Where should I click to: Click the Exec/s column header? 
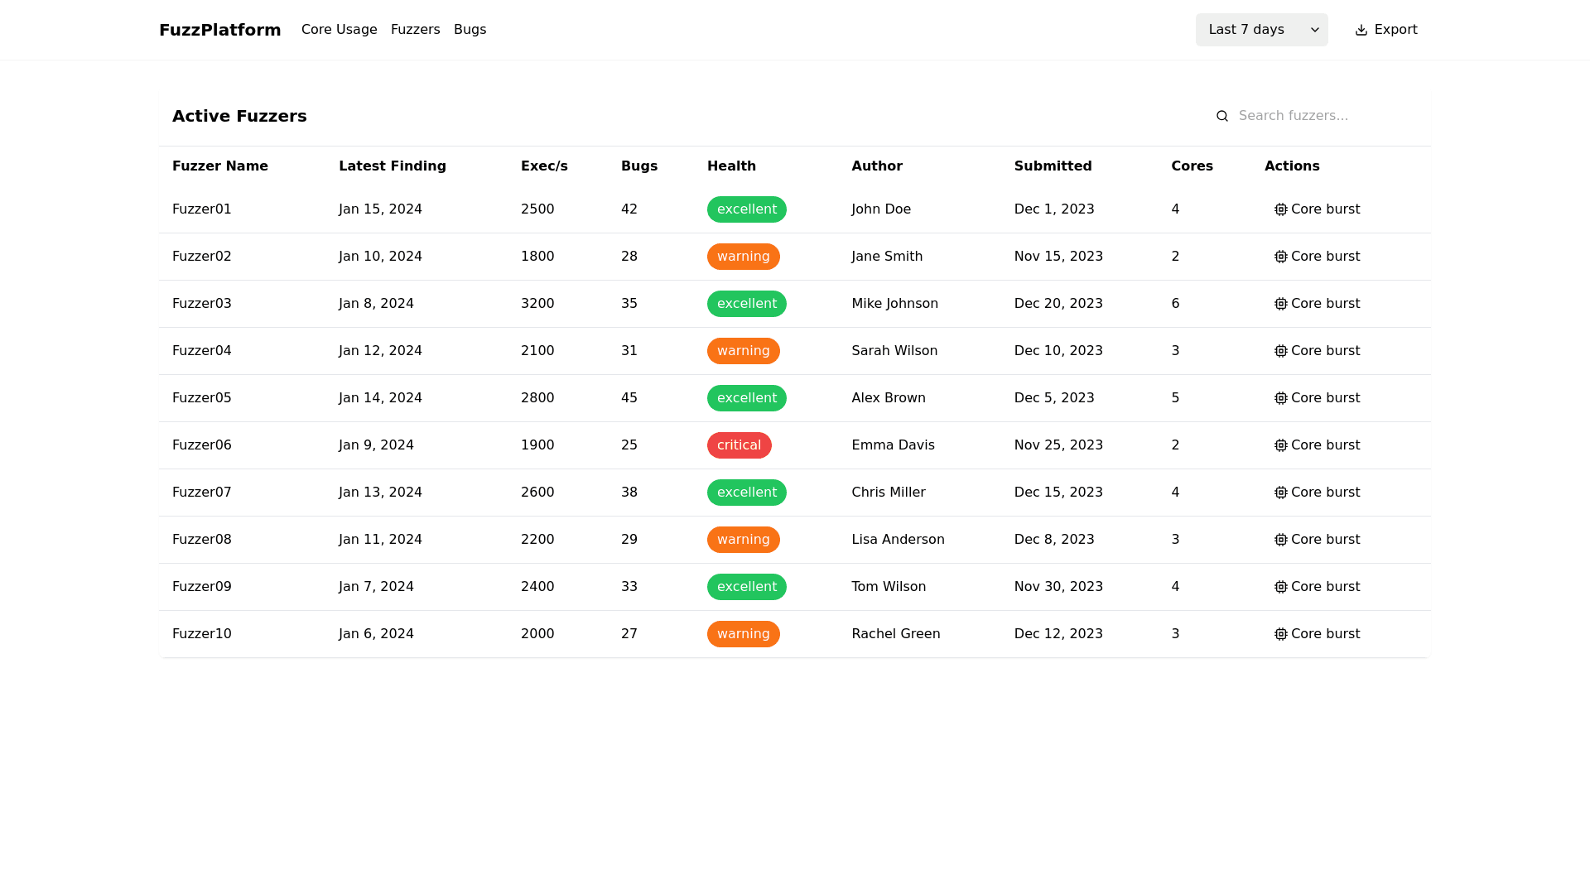[544, 166]
